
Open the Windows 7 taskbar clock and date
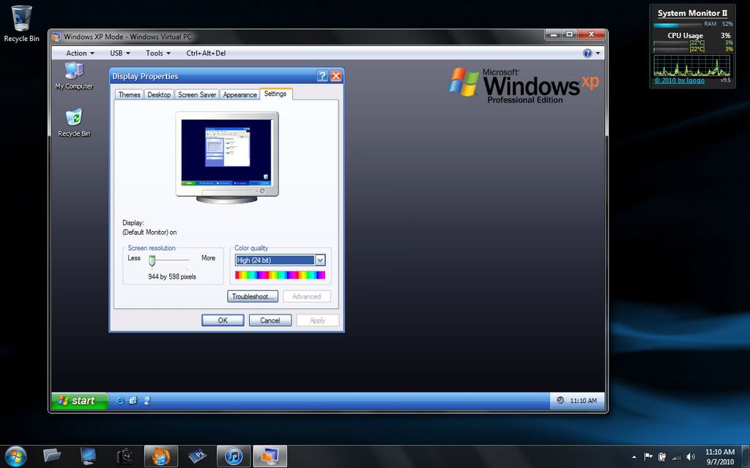(x=720, y=456)
